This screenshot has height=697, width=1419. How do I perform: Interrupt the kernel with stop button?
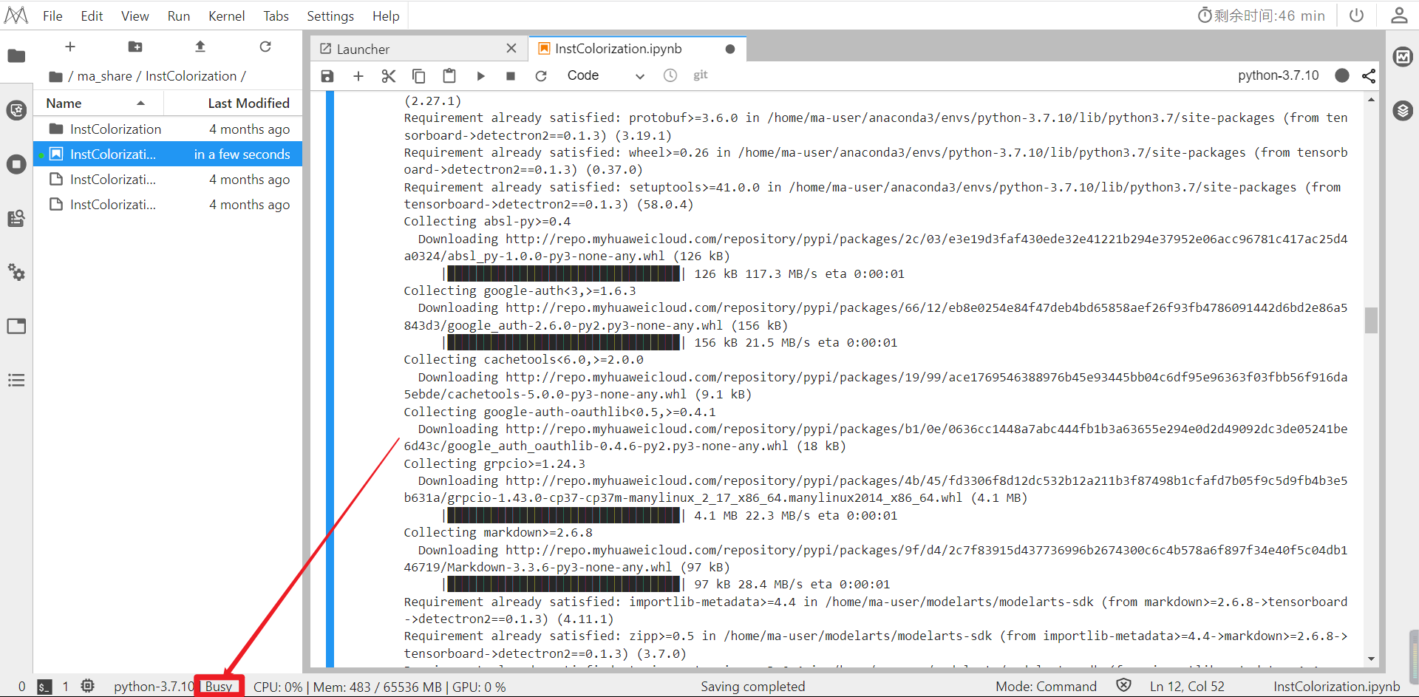coord(511,75)
